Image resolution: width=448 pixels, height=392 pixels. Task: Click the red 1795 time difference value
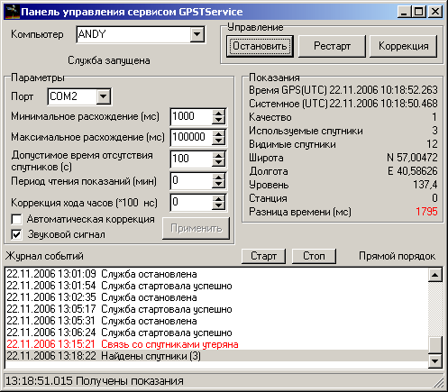point(426,212)
